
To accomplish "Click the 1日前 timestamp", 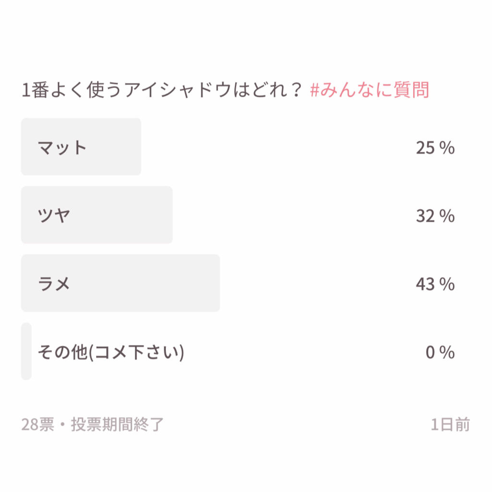I will [x=450, y=425].
